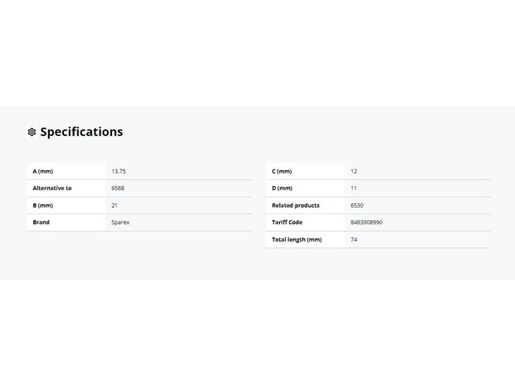Open related product 6530
Screen dimensions: 515x386
[357, 206]
